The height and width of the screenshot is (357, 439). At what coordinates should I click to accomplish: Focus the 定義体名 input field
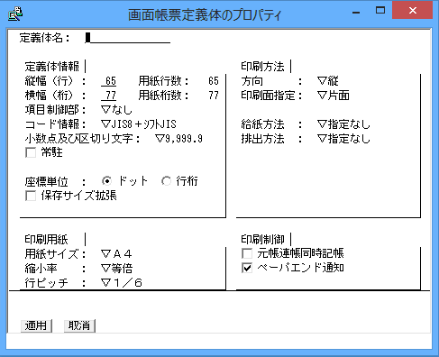coord(128,38)
